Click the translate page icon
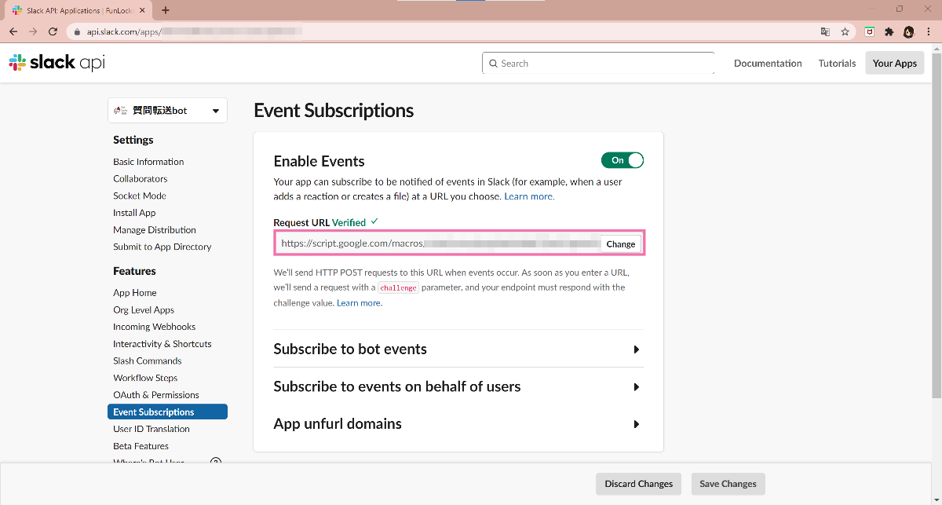 tap(825, 31)
